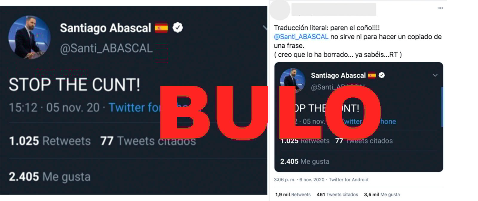
Task: Click the 3:06 p. m. tweet timestamp
Action: tap(284, 180)
